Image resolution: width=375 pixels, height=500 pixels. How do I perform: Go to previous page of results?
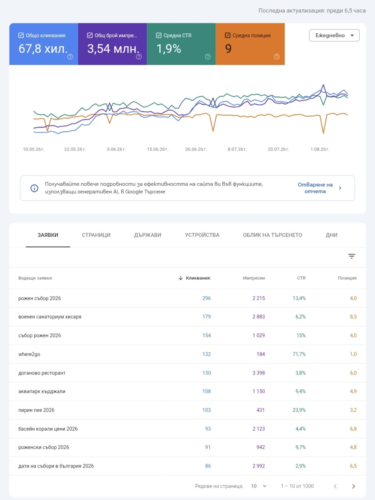pos(335,486)
